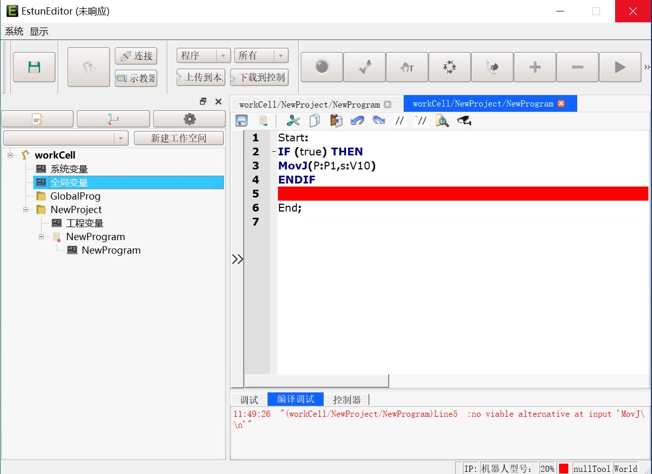Click the magnifier find icon in editor
Screen dimensions: 652x474
point(442,121)
